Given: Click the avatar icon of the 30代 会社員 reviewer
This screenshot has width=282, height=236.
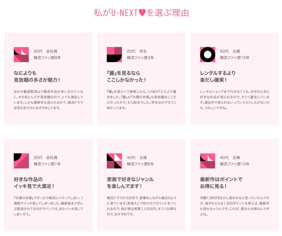Looking at the screenshot, I should (21, 55).
